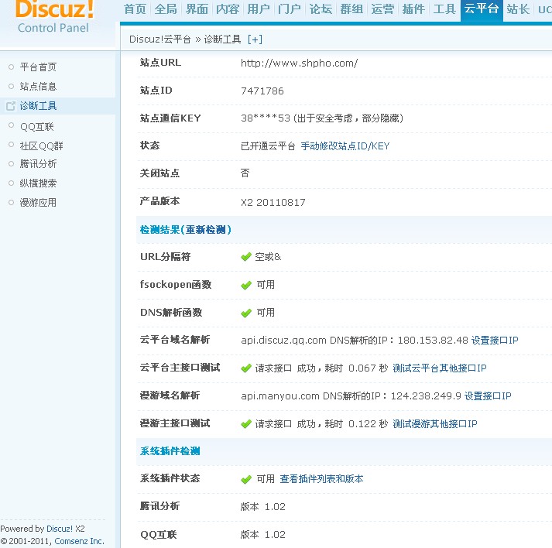Viewport: 552px width, 548px height.
Task: Click the Discuz! link in the footer
Action: (60, 529)
